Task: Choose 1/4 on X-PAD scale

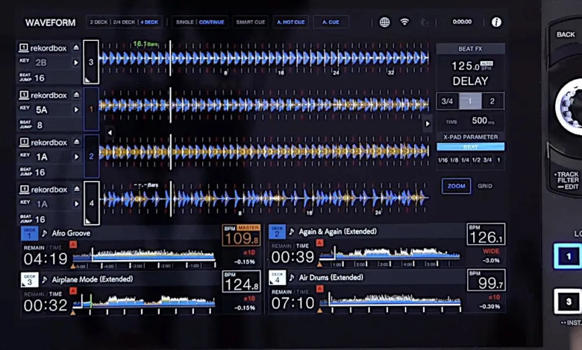Action: click(465, 160)
